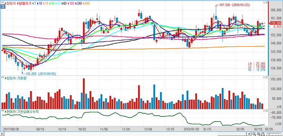This screenshot has width=283, height=136.
Task: Click the horizontal chart scrollbar thumb
Action: tap(232, 134)
